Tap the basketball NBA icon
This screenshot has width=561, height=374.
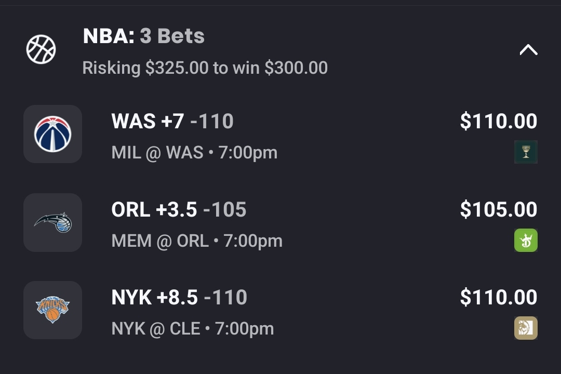tap(41, 50)
